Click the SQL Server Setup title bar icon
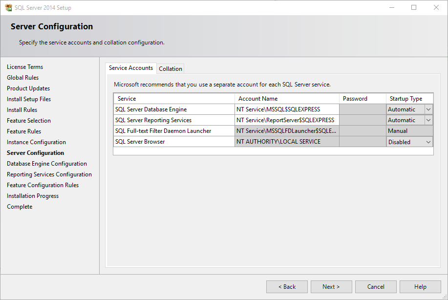 [9, 8]
